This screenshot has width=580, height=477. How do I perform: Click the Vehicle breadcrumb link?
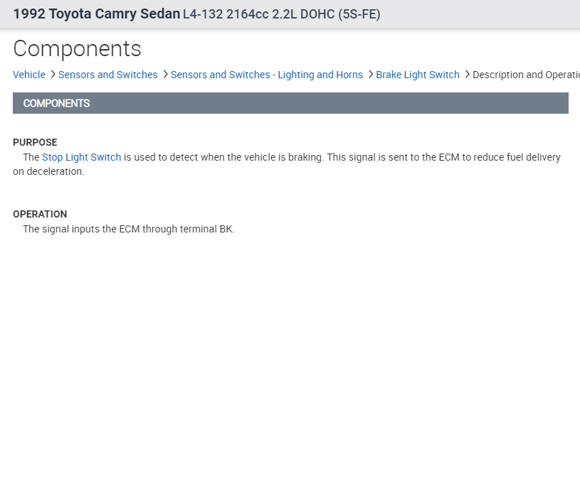click(x=29, y=75)
